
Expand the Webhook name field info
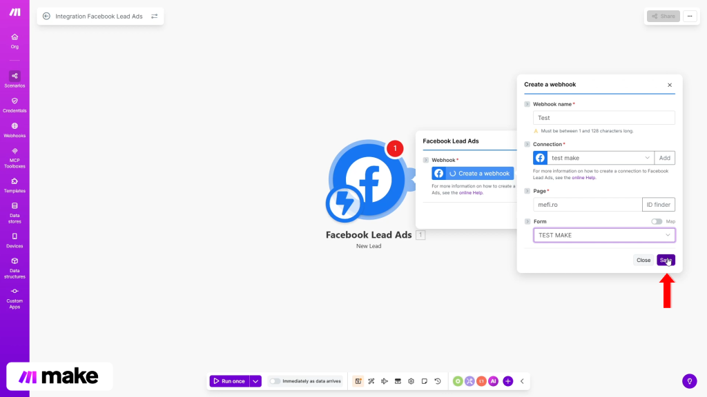click(527, 104)
